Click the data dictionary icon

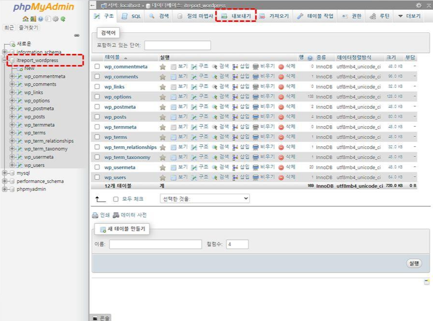[x=116, y=215]
